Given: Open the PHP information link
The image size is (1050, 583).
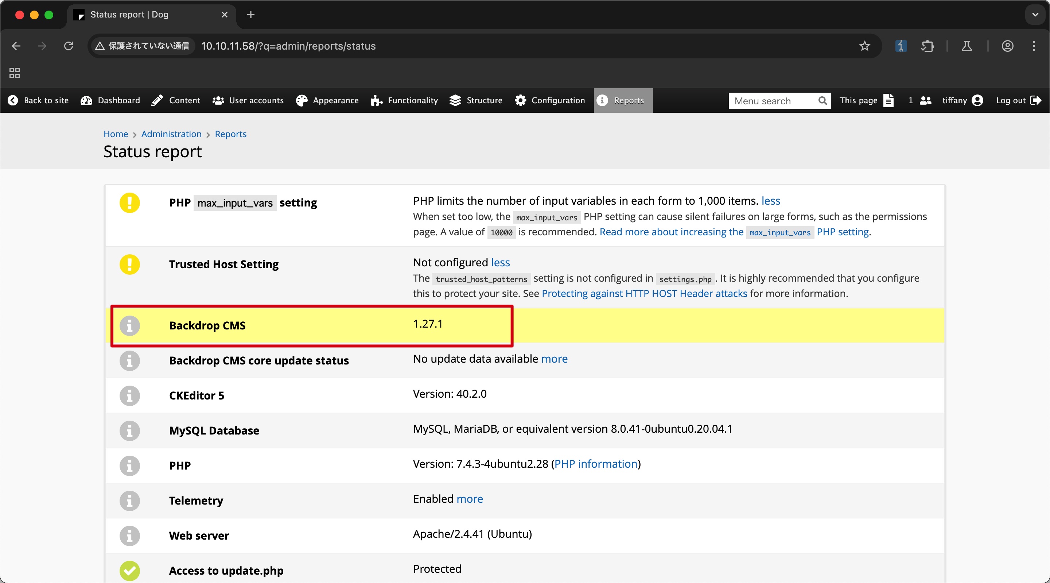Looking at the screenshot, I should pyautogui.click(x=595, y=464).
